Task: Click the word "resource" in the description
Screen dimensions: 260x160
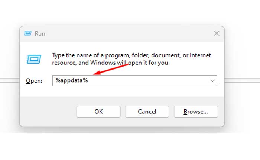Action: (x=64, y=63)
